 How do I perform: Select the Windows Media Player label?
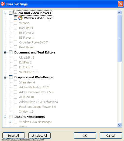point(39,18)
